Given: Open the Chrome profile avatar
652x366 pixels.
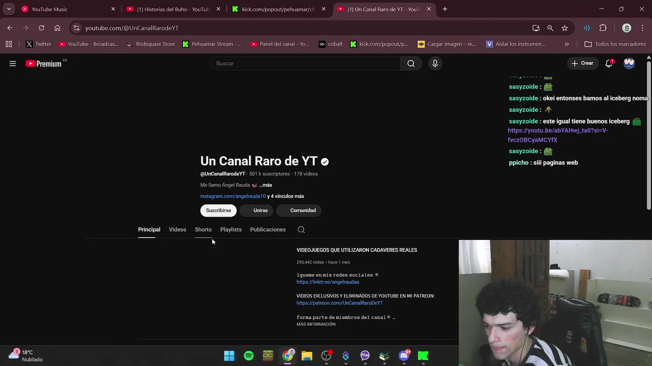Looking at the screenshot, I should pos(627,28).
